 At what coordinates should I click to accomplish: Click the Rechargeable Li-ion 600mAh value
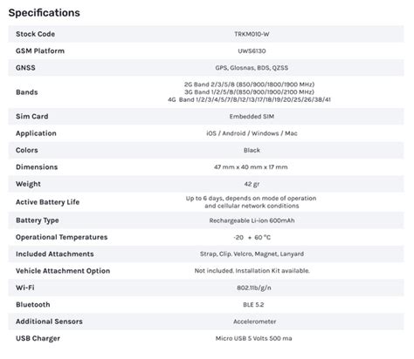tap(252, 220)
